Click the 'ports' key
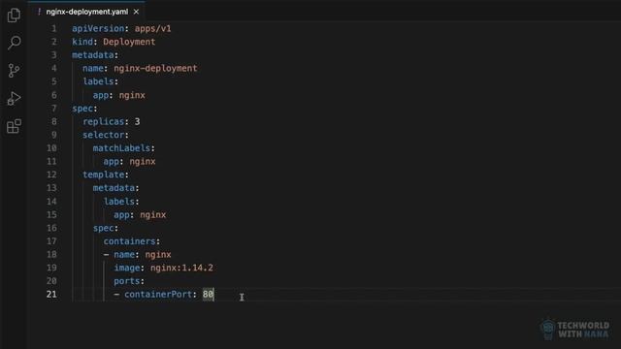 click(127, 281)
